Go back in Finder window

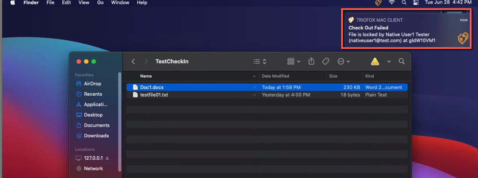point(133,61)
